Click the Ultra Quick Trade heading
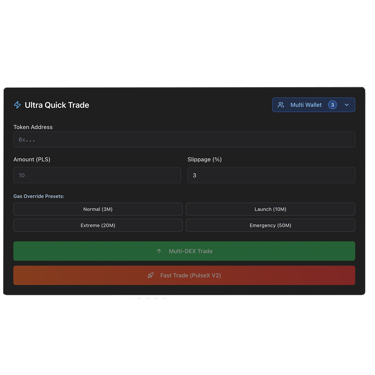The width and height of the screenshot is (375, 375). click(57, 105)
